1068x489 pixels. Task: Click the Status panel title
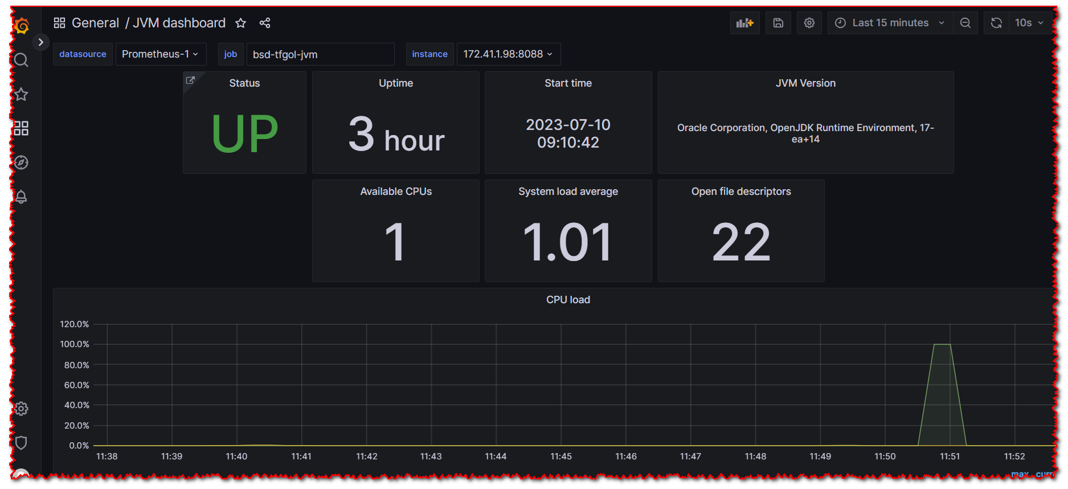[244, 83]
